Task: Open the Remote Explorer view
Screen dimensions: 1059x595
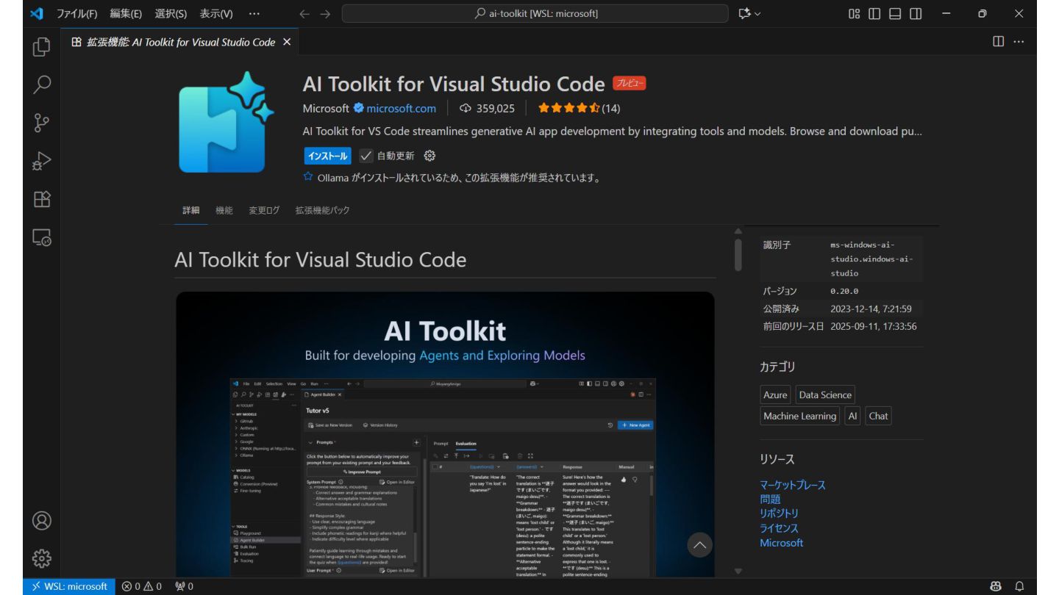Action: click(x=42, y=237)
